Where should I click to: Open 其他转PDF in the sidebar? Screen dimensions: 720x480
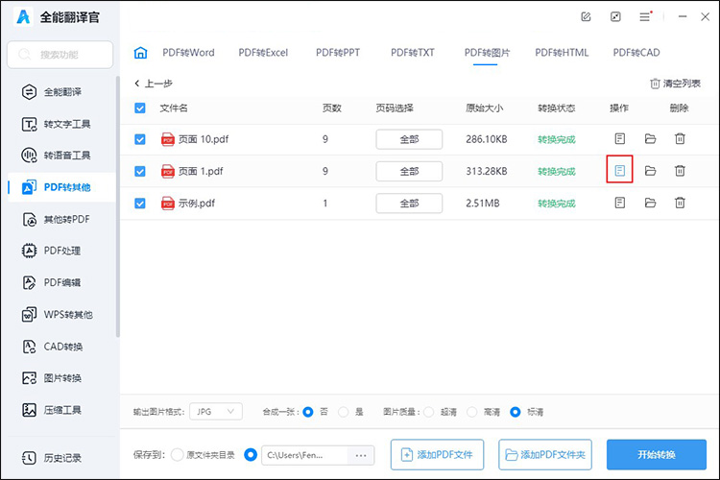tap(60, 219)
